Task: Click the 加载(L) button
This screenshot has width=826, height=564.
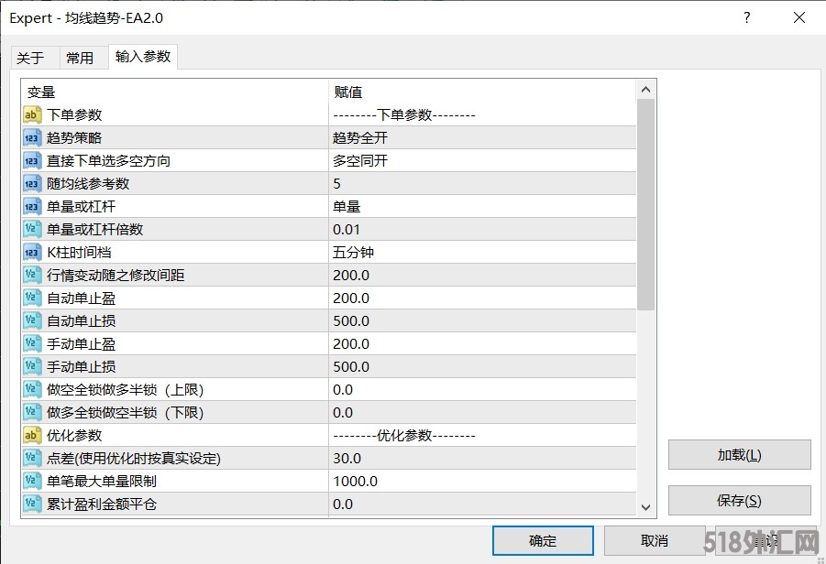Action: [x=739, y=455]
